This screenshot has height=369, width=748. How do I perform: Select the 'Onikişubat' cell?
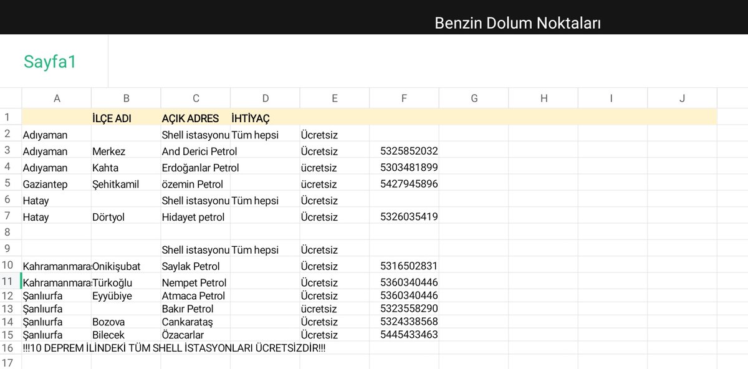[x=126, y=266]
